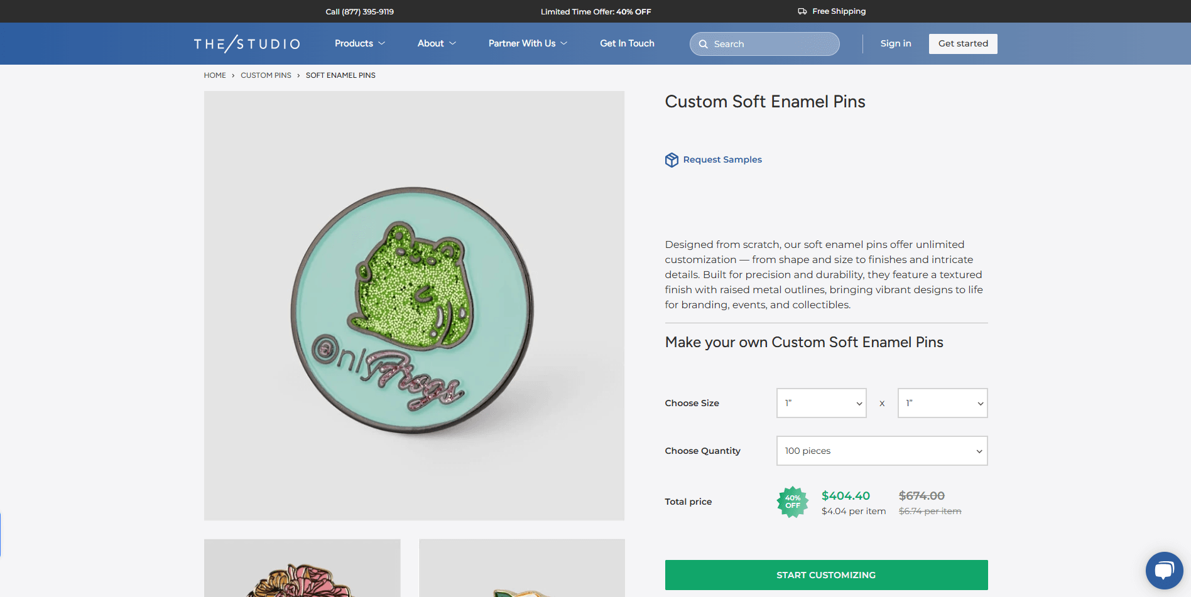
Task: Expand Partner With Us menu
Action: tap(528, 43)
